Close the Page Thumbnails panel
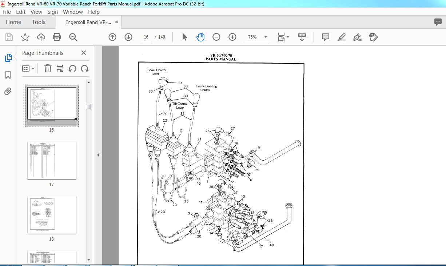Screen dimensions: 446x266 pos(84,53)
